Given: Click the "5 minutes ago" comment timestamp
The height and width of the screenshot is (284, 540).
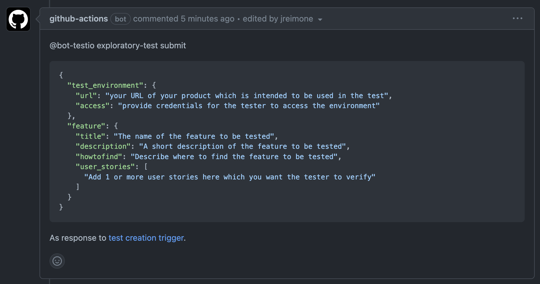Looking at the screenshot, I should coord(208,19).
